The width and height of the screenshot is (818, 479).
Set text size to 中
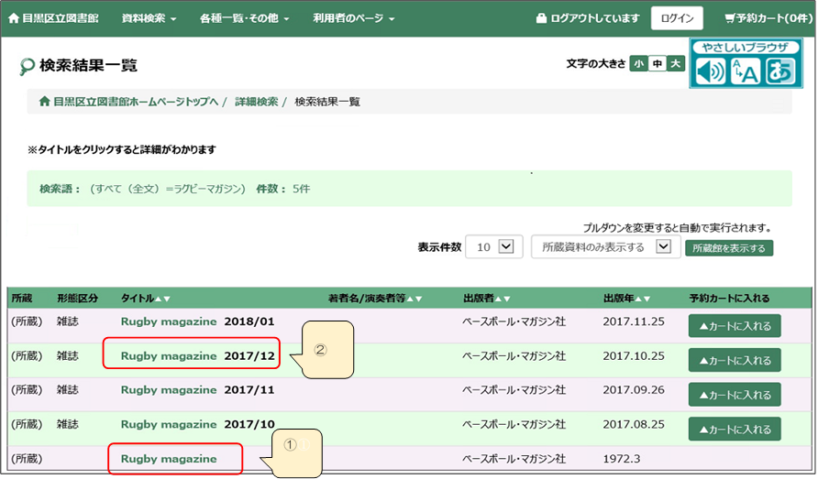coord(657,63)
